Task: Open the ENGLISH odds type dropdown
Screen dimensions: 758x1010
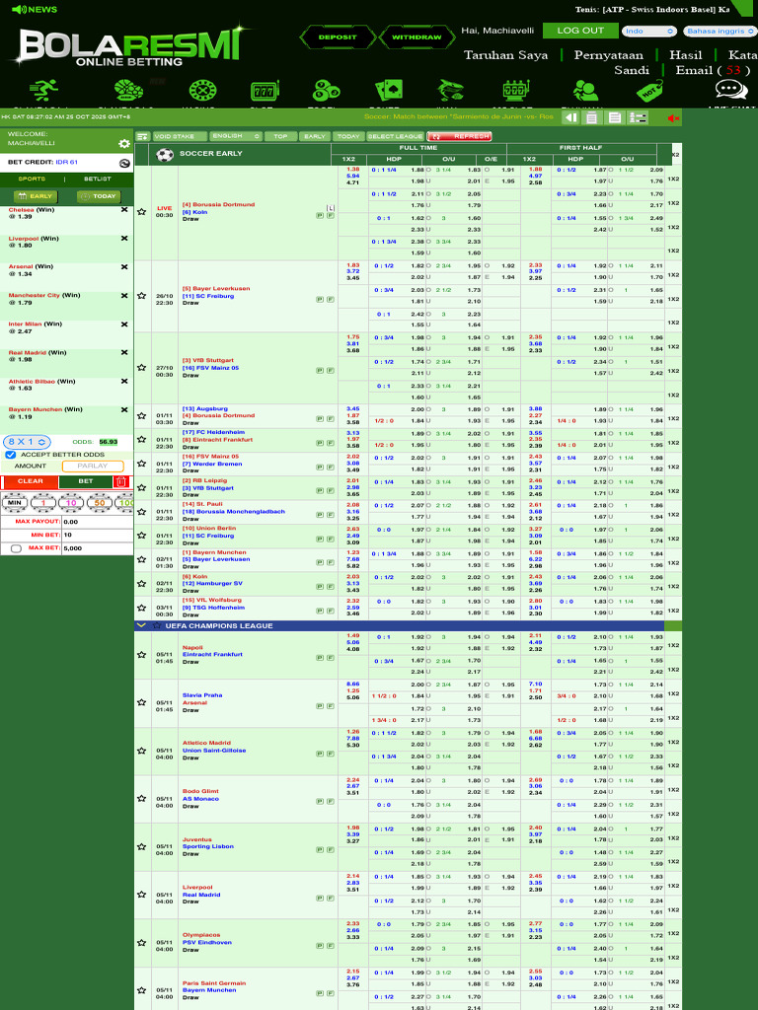Action: [x=236, y=136]
